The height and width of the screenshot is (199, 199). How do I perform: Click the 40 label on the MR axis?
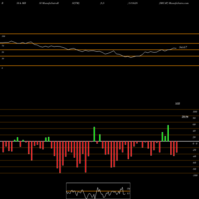coord(194,131)
